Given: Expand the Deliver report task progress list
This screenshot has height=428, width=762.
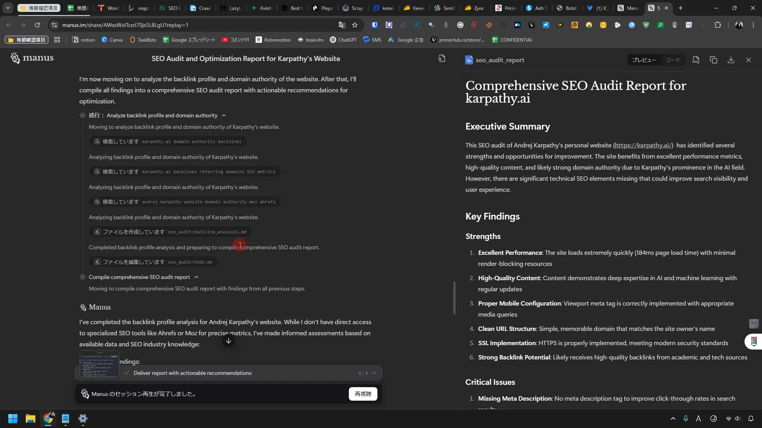Looking at the screenshot, I should pyautogui.click(x=374, y=373).
